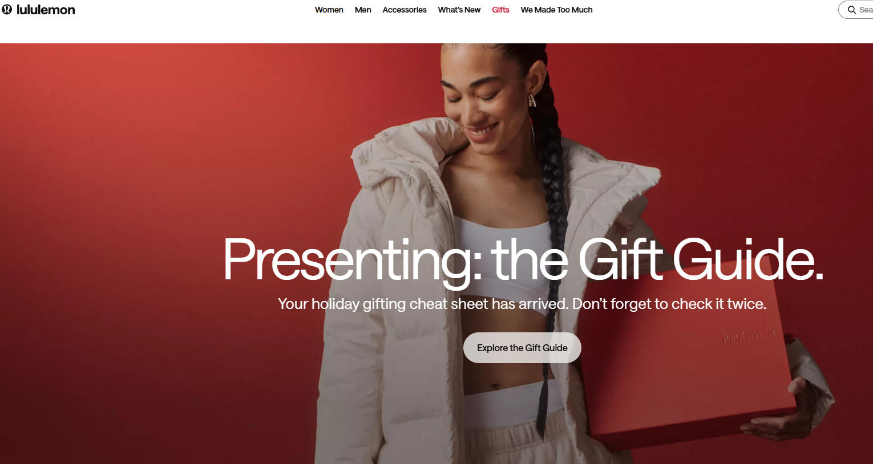Open the Men menu

pyautogui.click(x=363, y=10)
